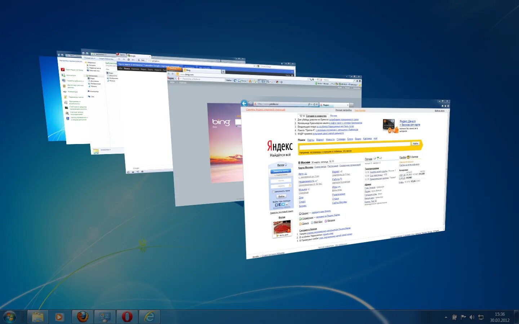Open the Маркет link above Yandex search
Screen dimensions: 519x324
(x=320, y=140)
